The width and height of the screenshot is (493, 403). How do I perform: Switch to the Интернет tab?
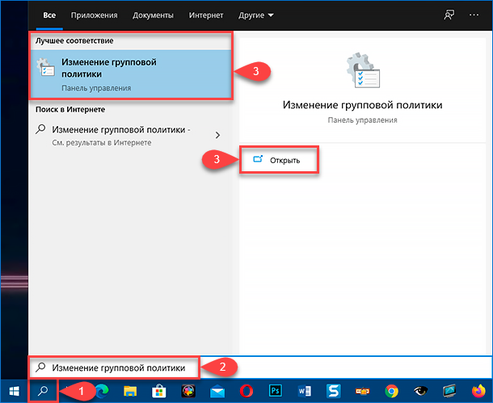tap(206, 15)
